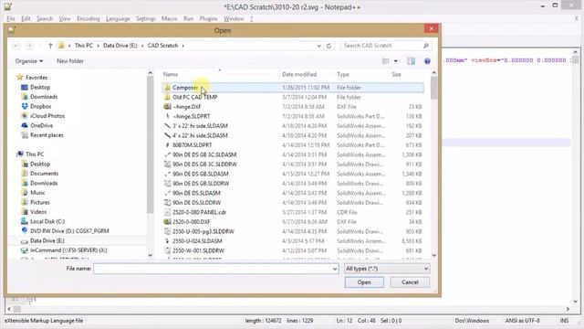Viewport: 584px width, 329px height.
Task: Close the Open dialog
Action: coord(431,28)
